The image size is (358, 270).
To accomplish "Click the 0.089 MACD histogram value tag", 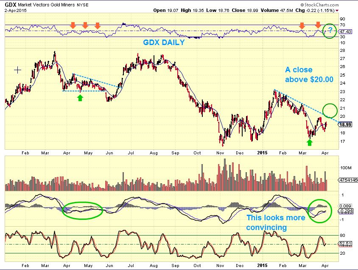I will 346,206.
